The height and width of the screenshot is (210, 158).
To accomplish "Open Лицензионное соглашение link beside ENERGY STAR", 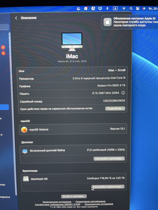I will (x=99, y=204).
